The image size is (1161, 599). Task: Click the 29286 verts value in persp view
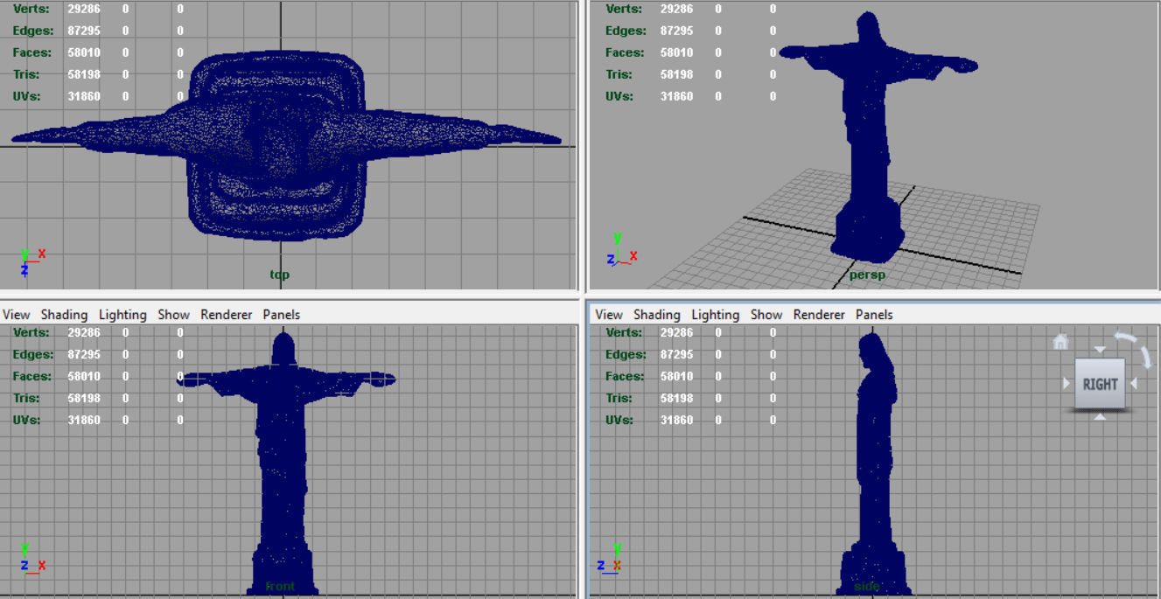(x=676, y=9)
